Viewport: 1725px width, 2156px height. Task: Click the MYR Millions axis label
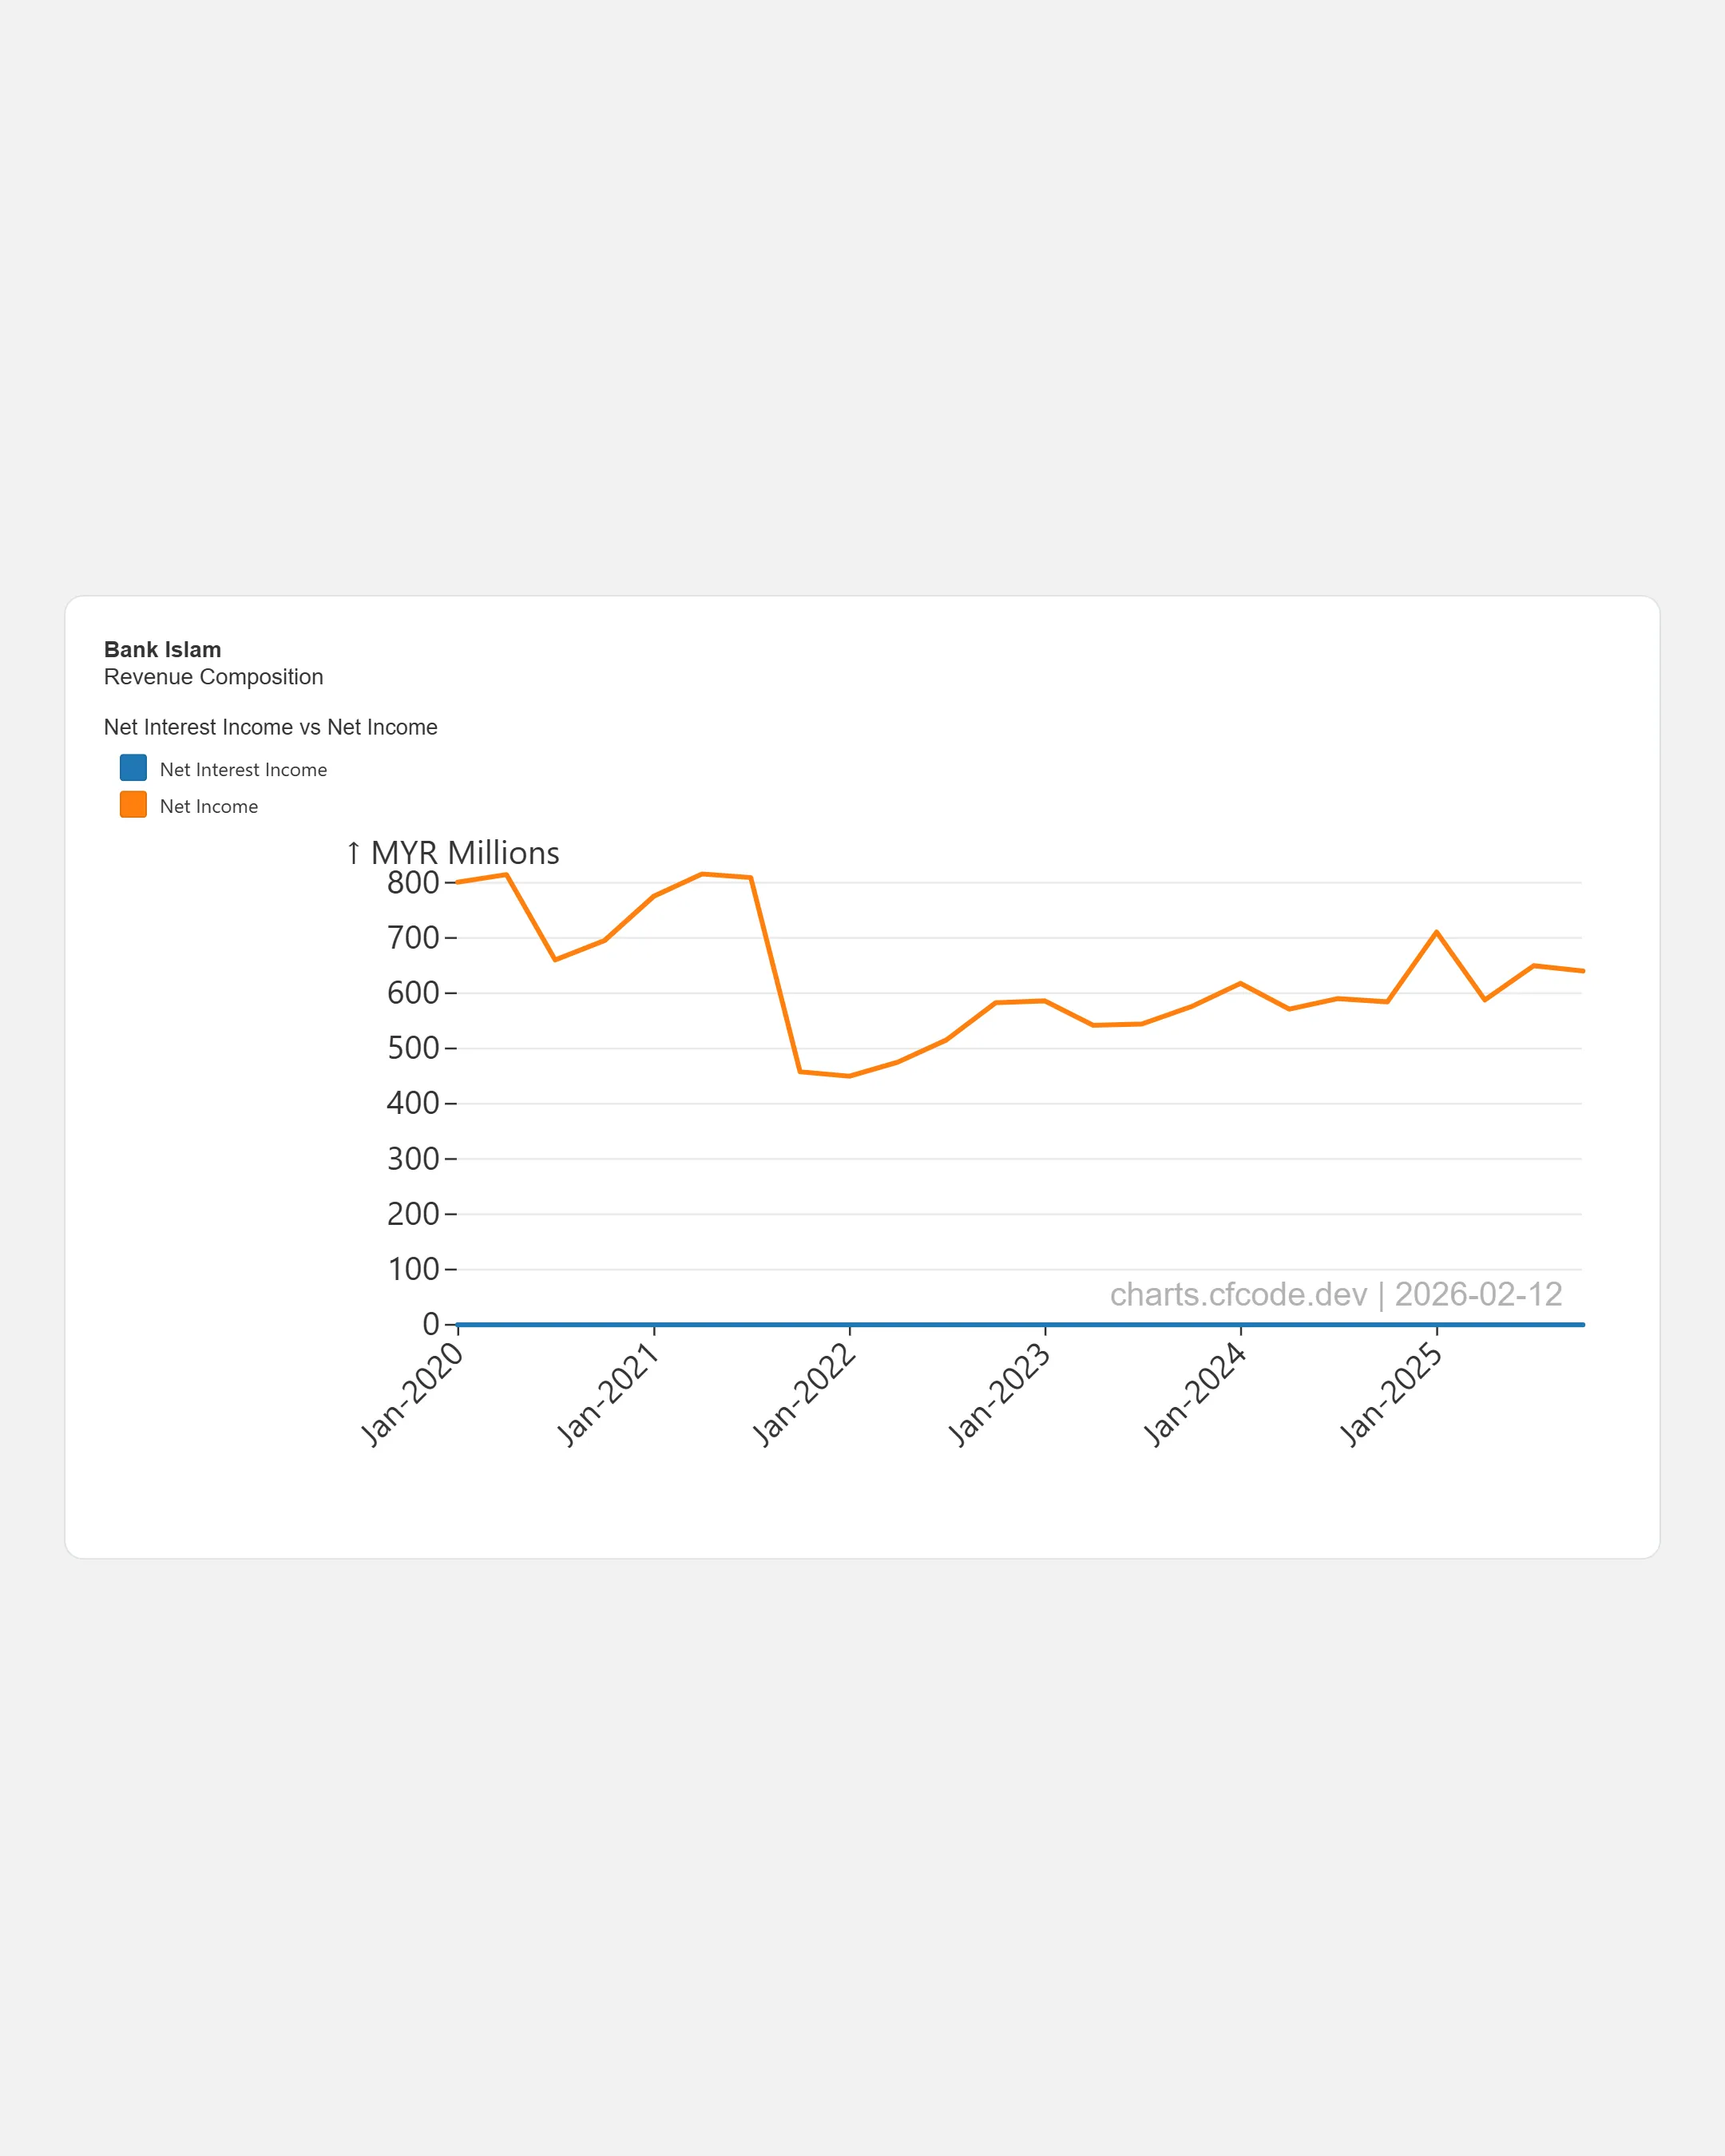(464, 853)
